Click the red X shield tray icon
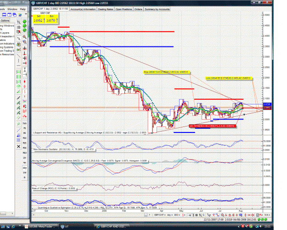The image size is (287, 230). coord(243,226)
